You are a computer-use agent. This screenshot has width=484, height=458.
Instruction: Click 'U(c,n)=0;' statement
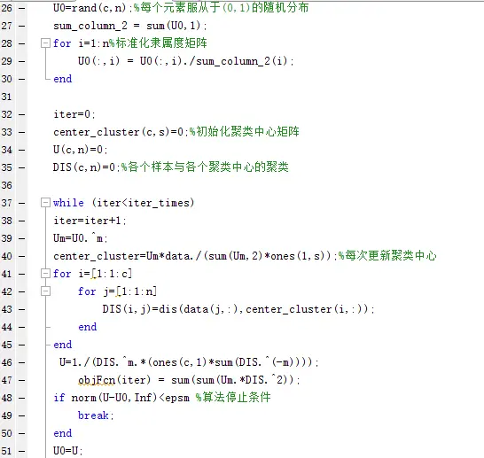pyautogui.click(x=81, y=150)
